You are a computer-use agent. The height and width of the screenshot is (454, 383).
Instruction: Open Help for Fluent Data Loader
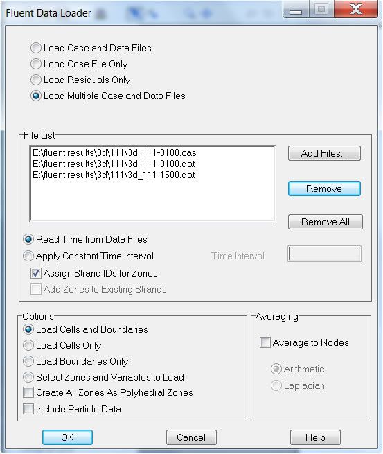(315, 437)
